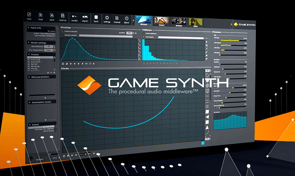Collapse the Meta parameters section

(x=29, y=77)
